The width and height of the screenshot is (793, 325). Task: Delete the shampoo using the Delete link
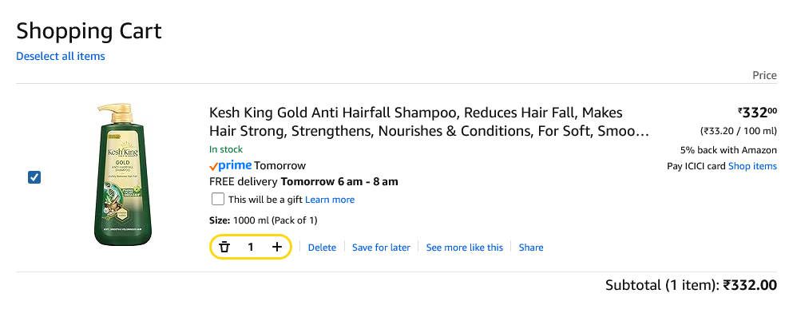[322, 248]
